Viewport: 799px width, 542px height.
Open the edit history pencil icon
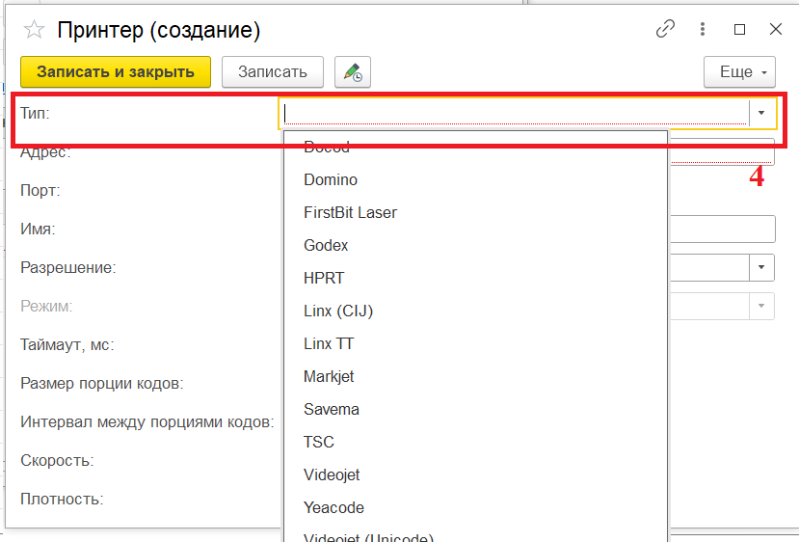click(353, 72)
